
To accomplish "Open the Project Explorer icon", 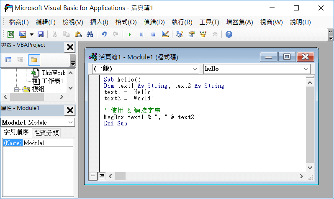I will point(180,34).
